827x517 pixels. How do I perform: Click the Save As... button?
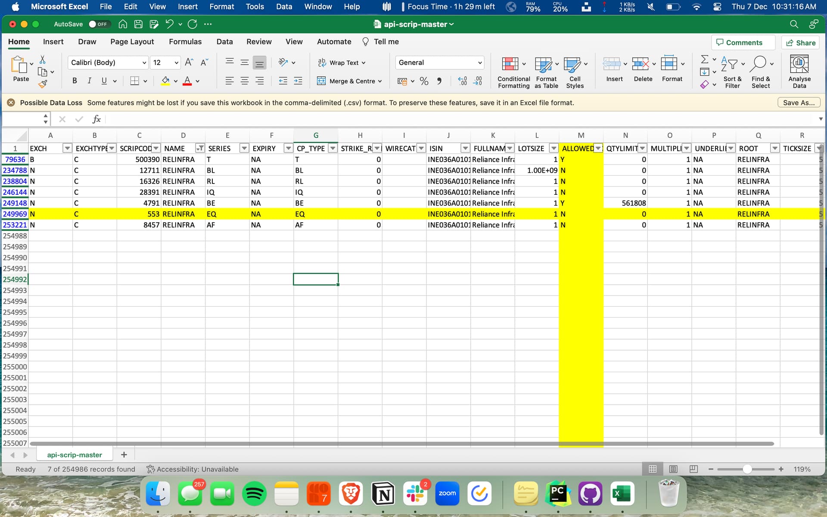click(x=799, y=103)
